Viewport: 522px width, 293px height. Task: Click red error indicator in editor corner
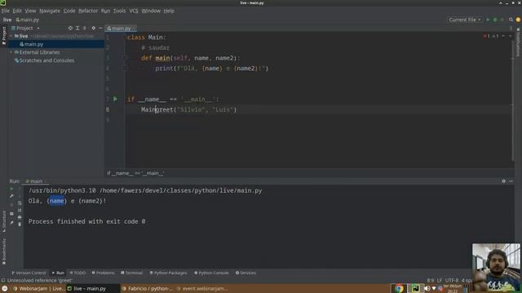click(x=486, y=36)
